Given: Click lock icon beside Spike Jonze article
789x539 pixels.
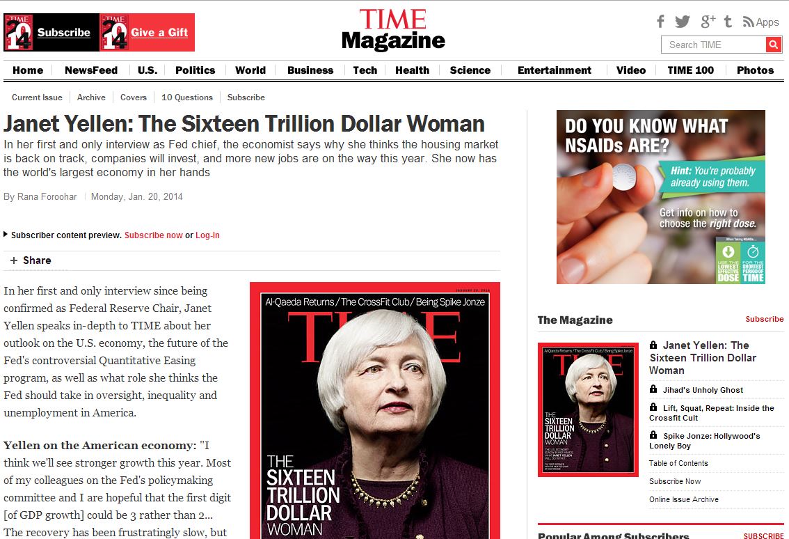Looking at the screenshot, I should 653,435.
